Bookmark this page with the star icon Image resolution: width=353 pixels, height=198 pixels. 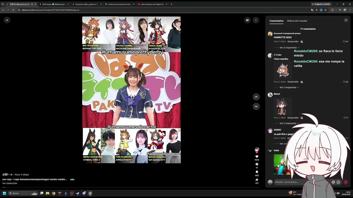pos(325,10)
